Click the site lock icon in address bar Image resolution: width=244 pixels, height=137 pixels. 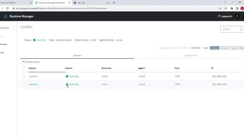(14, 8)
